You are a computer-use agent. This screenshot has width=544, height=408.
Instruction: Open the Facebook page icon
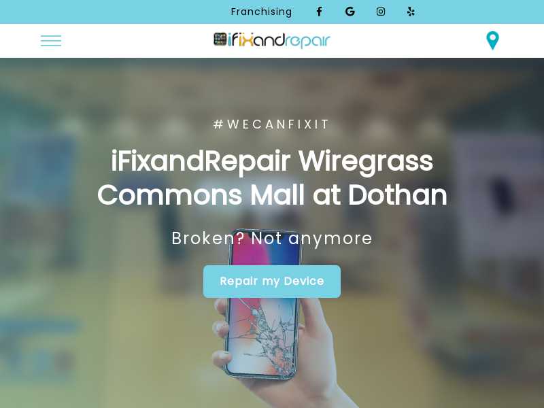click(319, 12)
